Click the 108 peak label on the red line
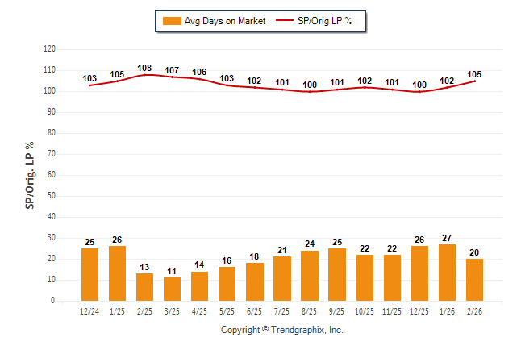Viewport: 521px width, 350px height. (144, 68)
